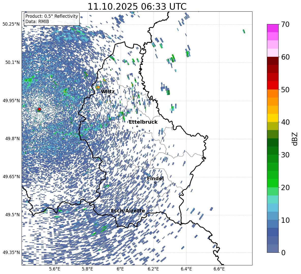
Task: Click the colorbar tick value 40
Action: click(x=285, y=122)
